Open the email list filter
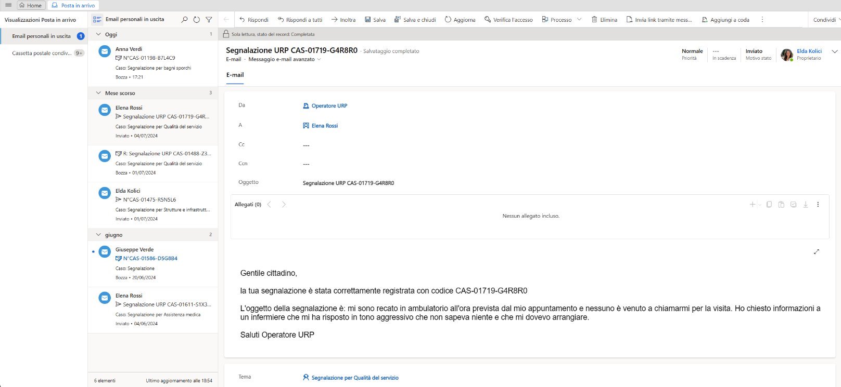841x387 pixels. [209, 20]
